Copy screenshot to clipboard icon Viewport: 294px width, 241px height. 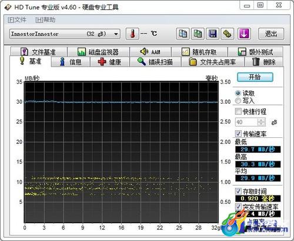(198, 34)
